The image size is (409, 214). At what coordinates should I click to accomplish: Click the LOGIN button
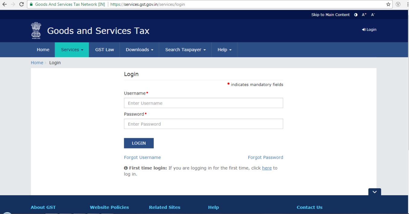[139, 143]
